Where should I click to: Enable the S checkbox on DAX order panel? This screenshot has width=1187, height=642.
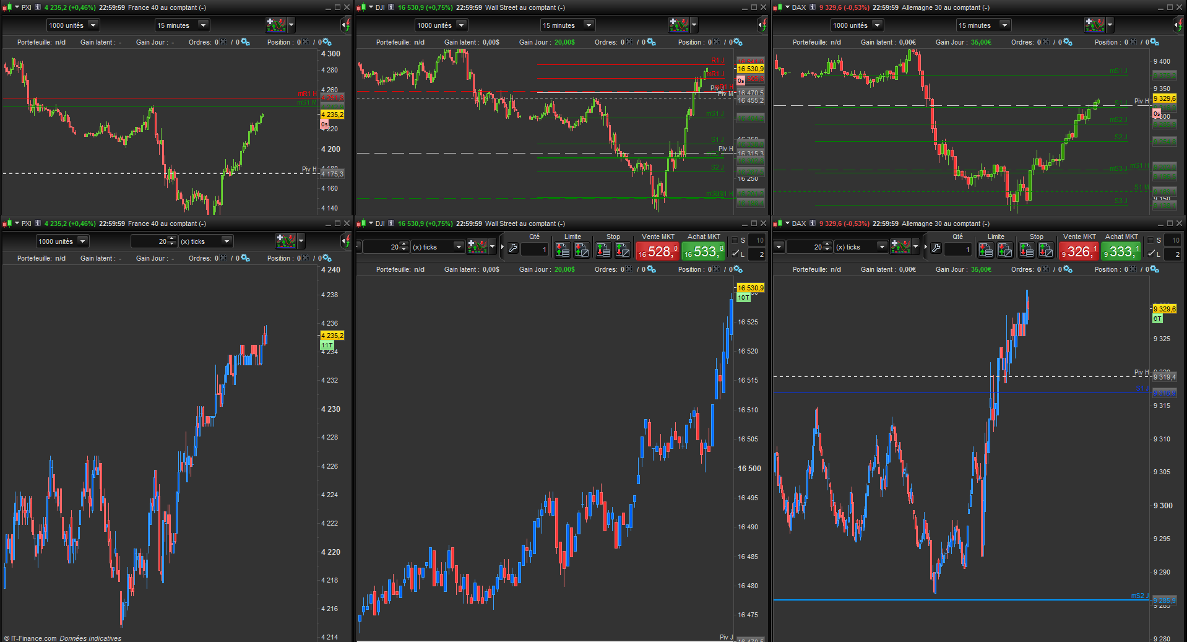click(1150, 240)
